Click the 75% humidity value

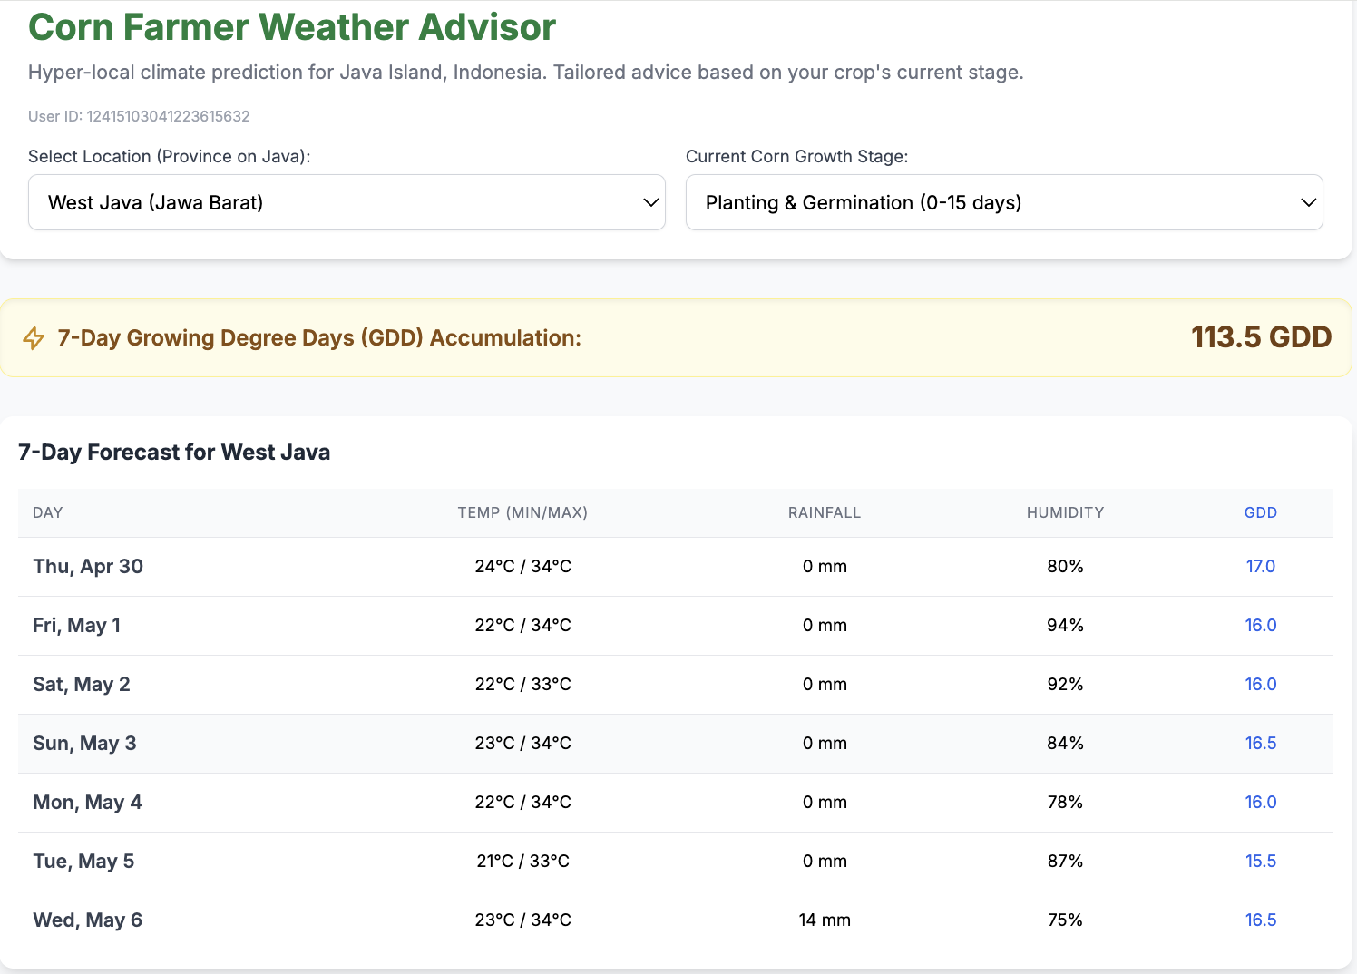[1065, 920]
